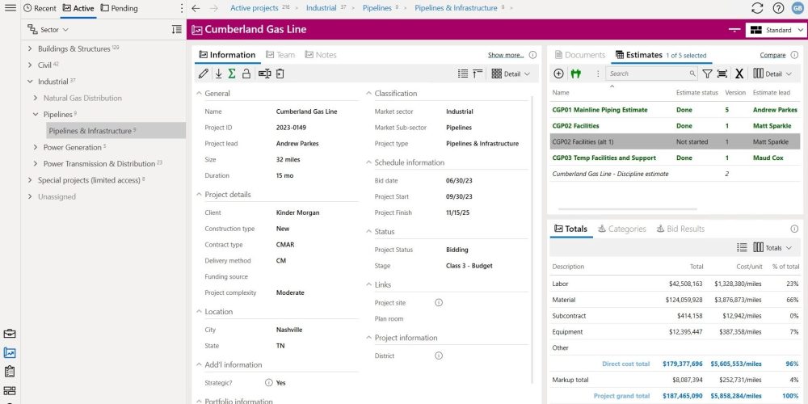Click the minimize bar in project header
808x404 pixels.
point(734,30)
